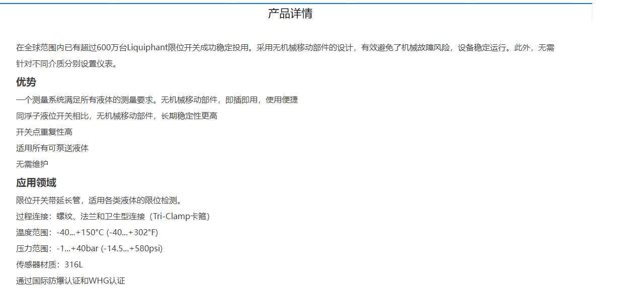
Task: Click the intro line mentioning 600万台Liquiphant限位开关
Action: click(285, 48)
